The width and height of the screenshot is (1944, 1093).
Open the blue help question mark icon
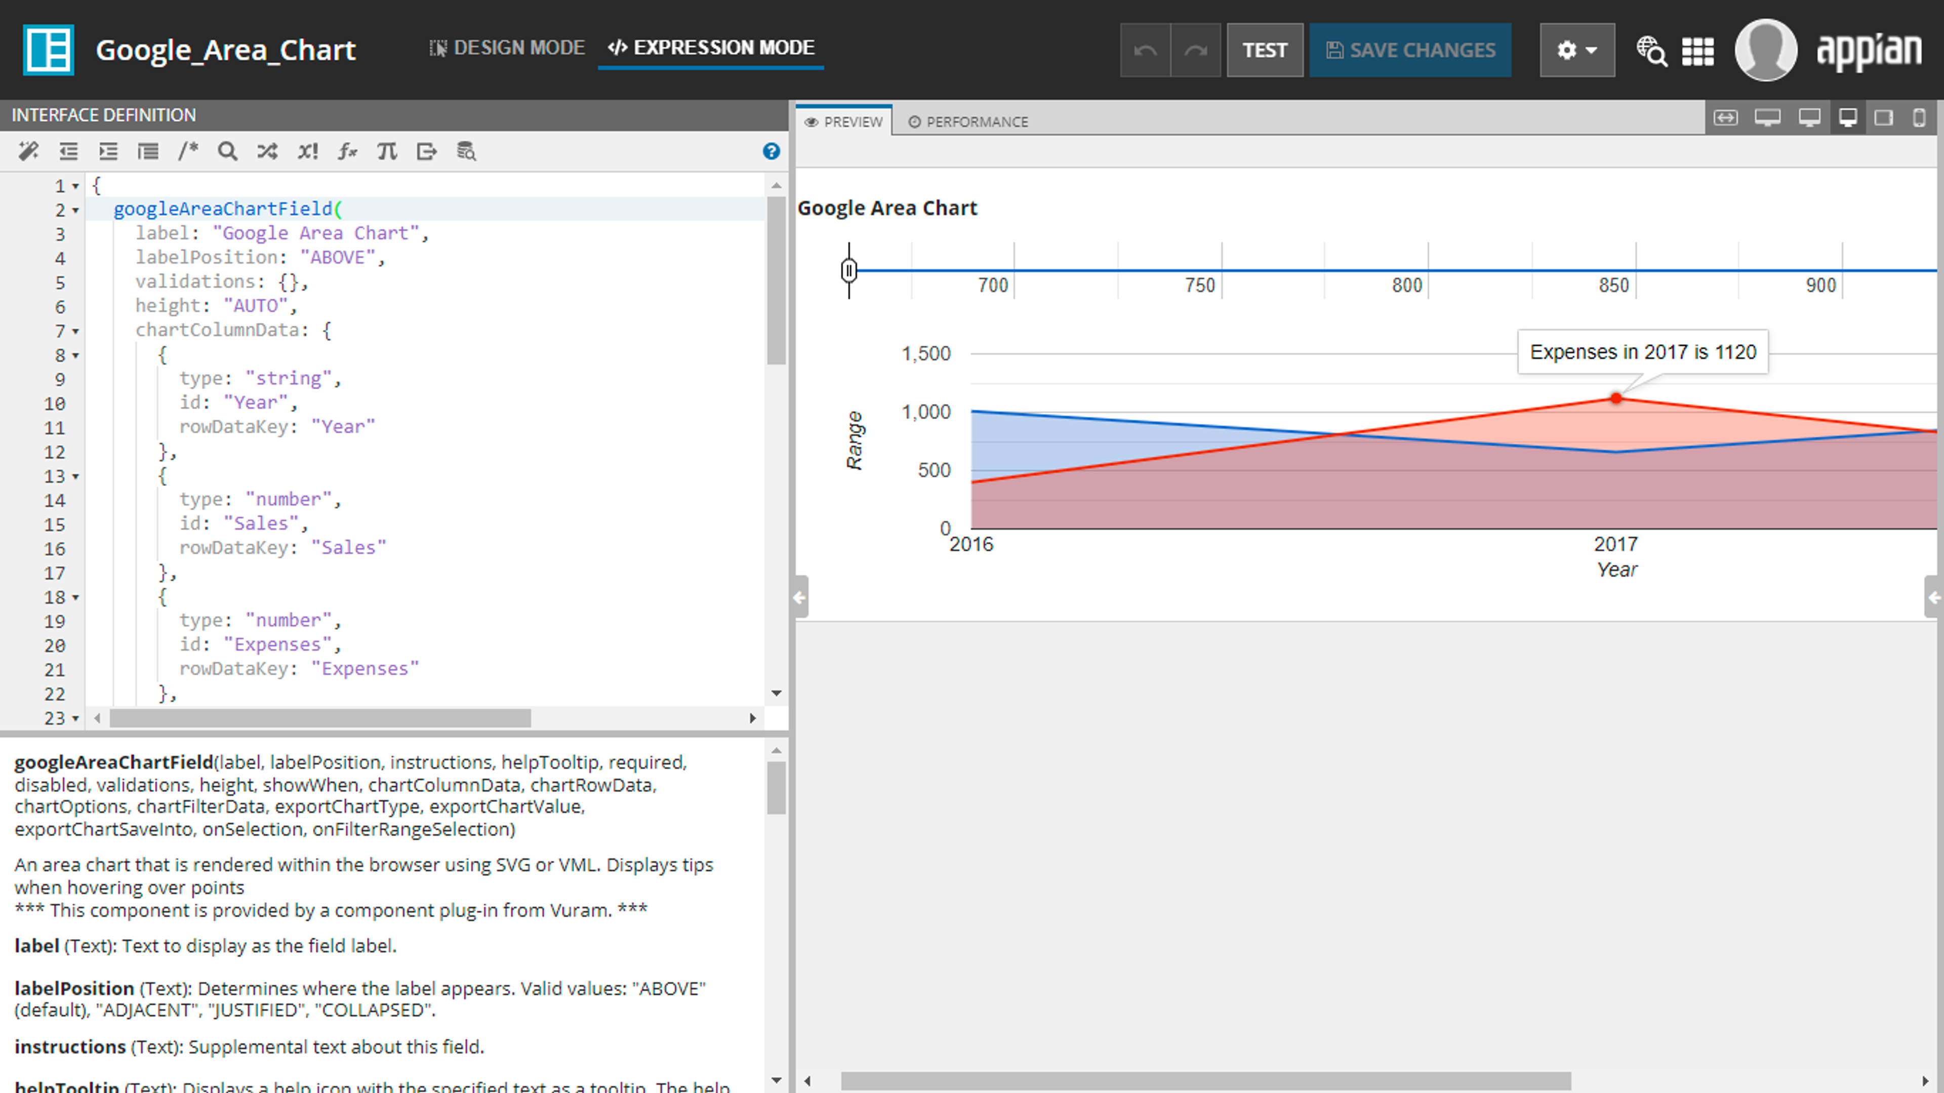coord(771,151)
